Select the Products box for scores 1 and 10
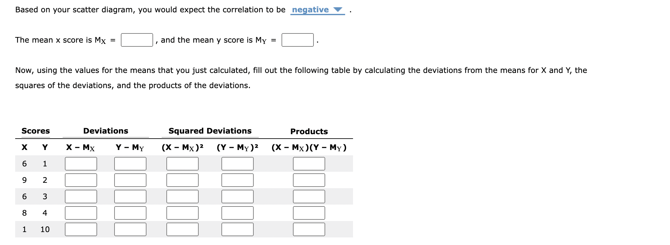Screen dimensions: 670x245 pos(309,230)
